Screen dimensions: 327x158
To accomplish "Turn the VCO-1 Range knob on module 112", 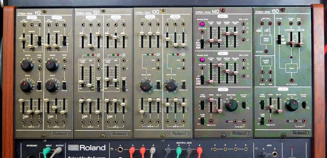I will (x=27, y=65).
